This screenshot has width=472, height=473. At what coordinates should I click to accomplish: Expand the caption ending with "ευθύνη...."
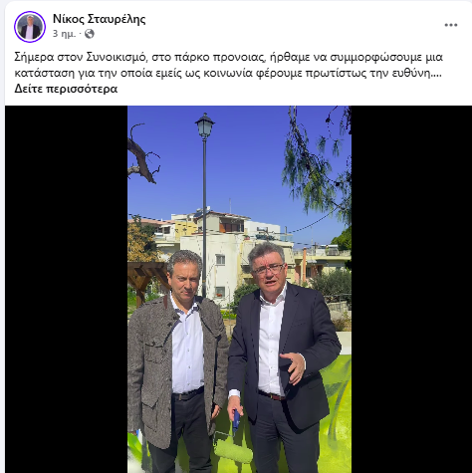tap(66, 89)
